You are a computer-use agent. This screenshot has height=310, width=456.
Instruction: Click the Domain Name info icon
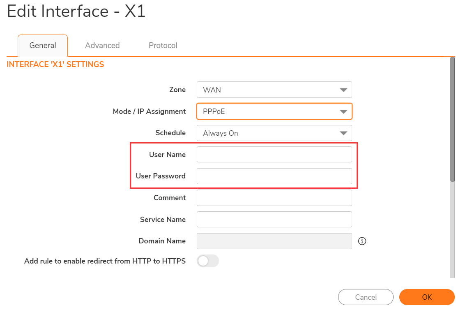point(362,241)
